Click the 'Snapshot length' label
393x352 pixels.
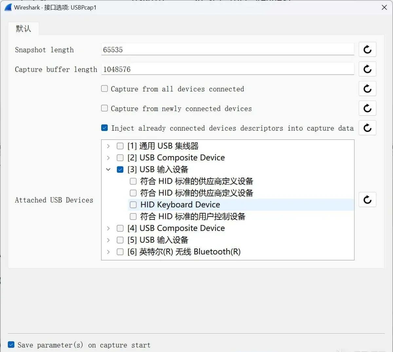pos(44,50)
